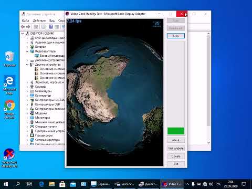Click the Properties toolbar icon in Device Manager
This screenshot has width=252, height=189.
click(44, 27)
